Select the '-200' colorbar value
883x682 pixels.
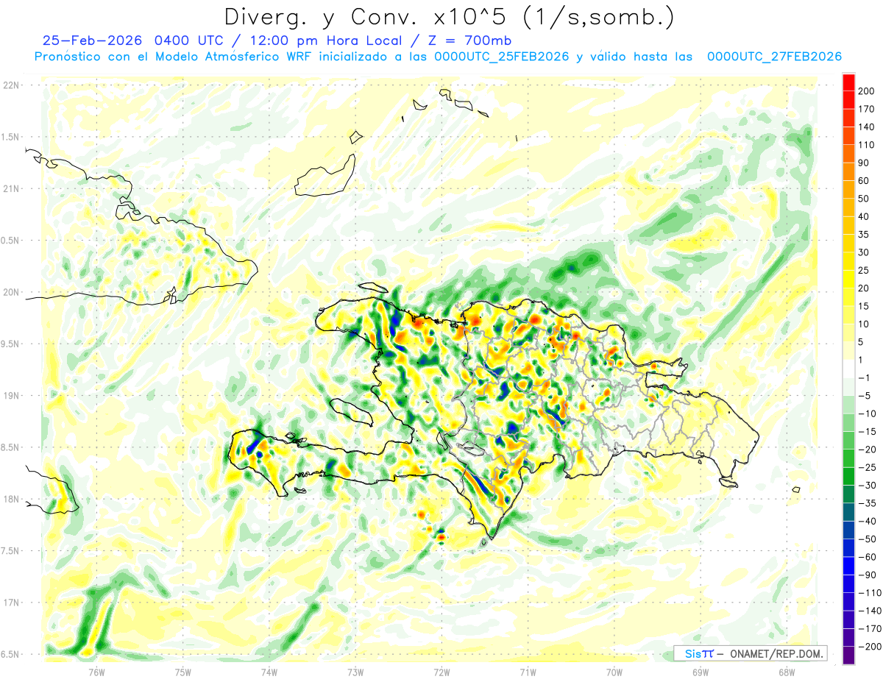click(870, 646)
